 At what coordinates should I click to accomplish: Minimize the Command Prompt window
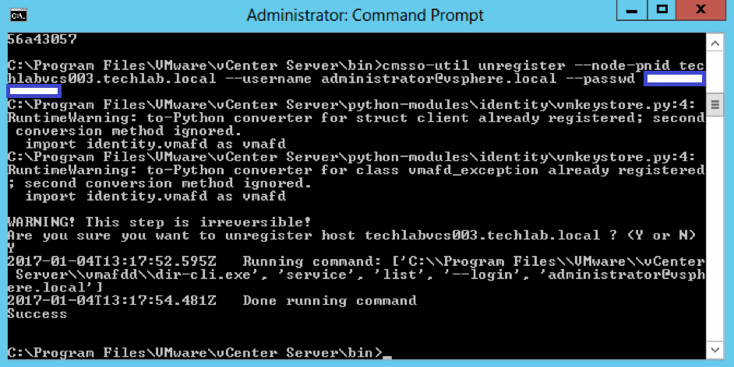pos(631,10)
